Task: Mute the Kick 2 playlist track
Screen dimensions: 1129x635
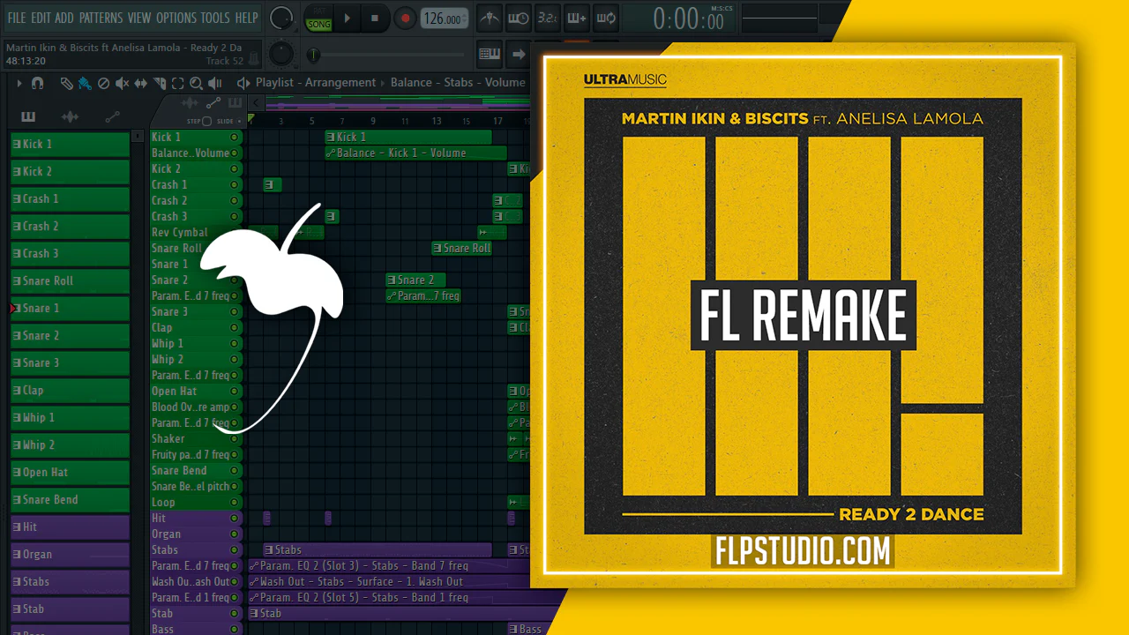Action: (235, 168)
